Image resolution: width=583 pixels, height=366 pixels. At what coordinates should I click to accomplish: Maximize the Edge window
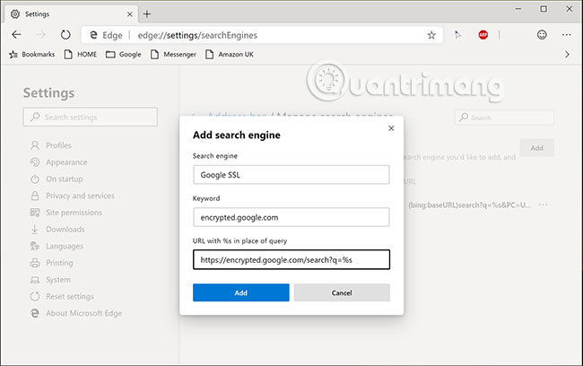544,9
